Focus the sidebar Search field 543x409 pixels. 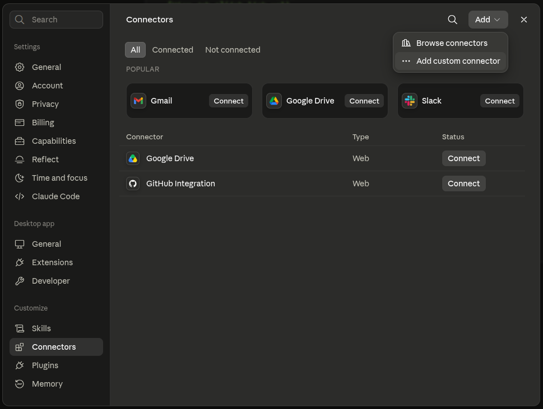[57, 20]
